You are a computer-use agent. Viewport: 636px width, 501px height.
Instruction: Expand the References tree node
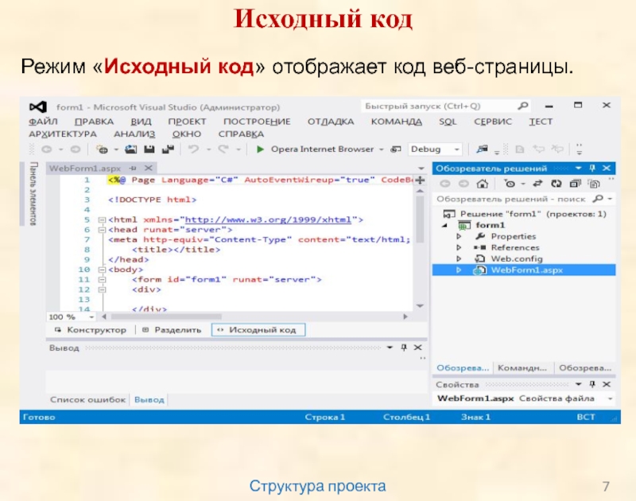tap(459, 247)
